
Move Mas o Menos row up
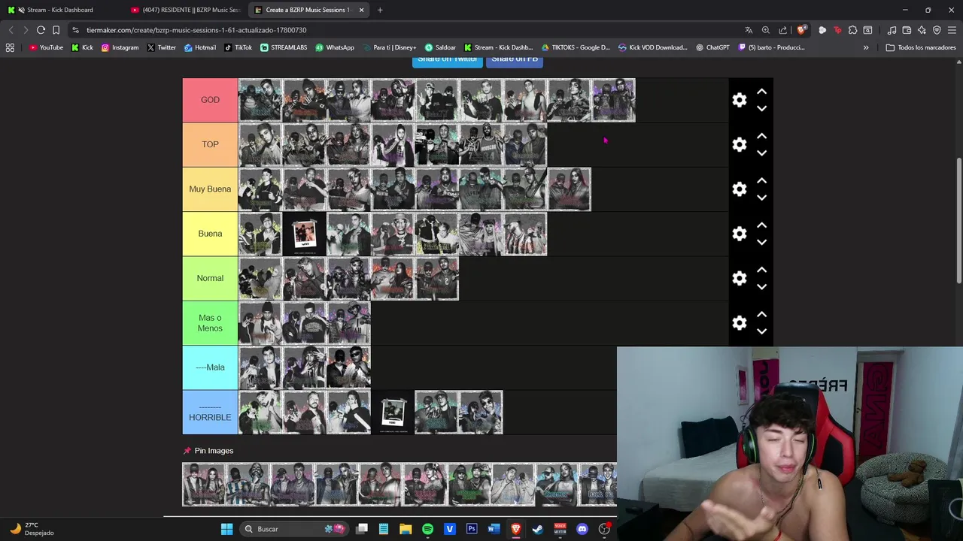click(x=761, y=314)
